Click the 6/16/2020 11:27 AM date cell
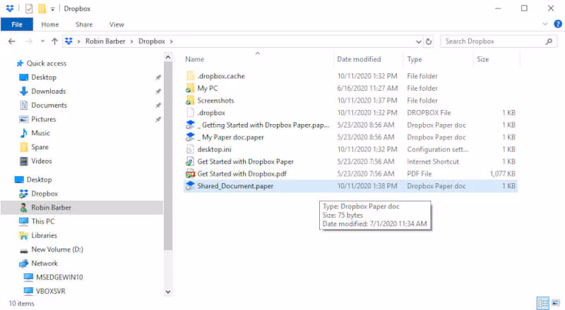The height and width of the screenshot is (310, 565). 367,89
